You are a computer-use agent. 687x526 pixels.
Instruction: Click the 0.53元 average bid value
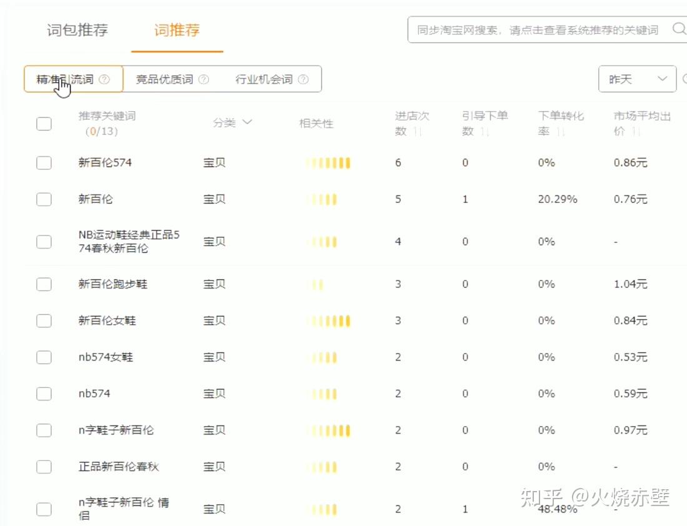coord(631,357)
